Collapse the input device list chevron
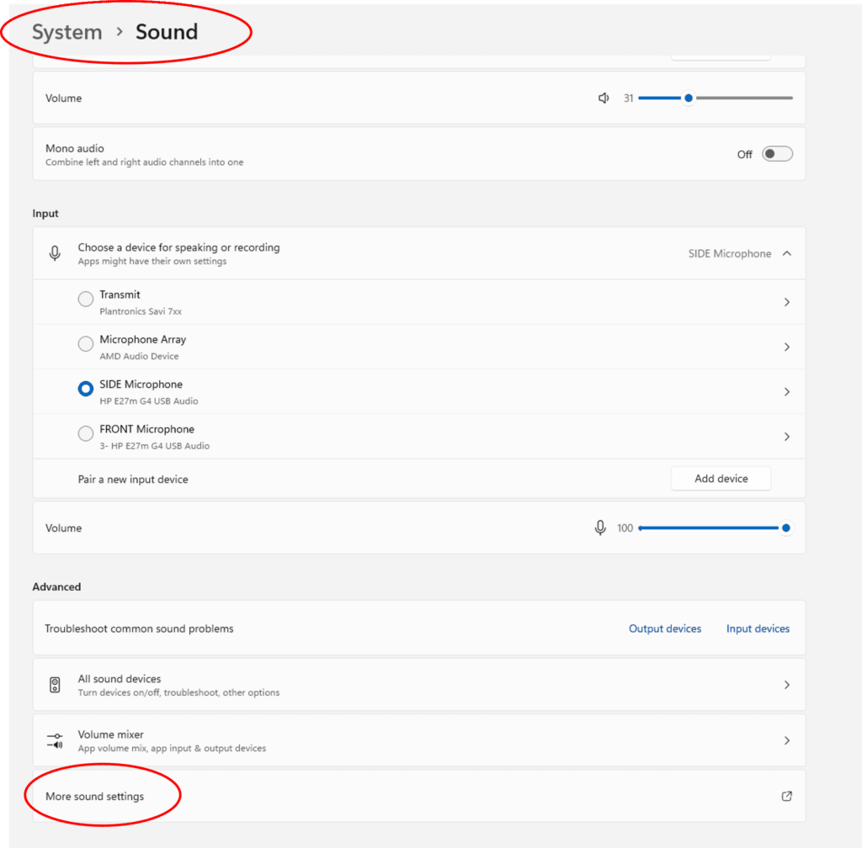Screen dimensions: 862x848 [786, 253]
